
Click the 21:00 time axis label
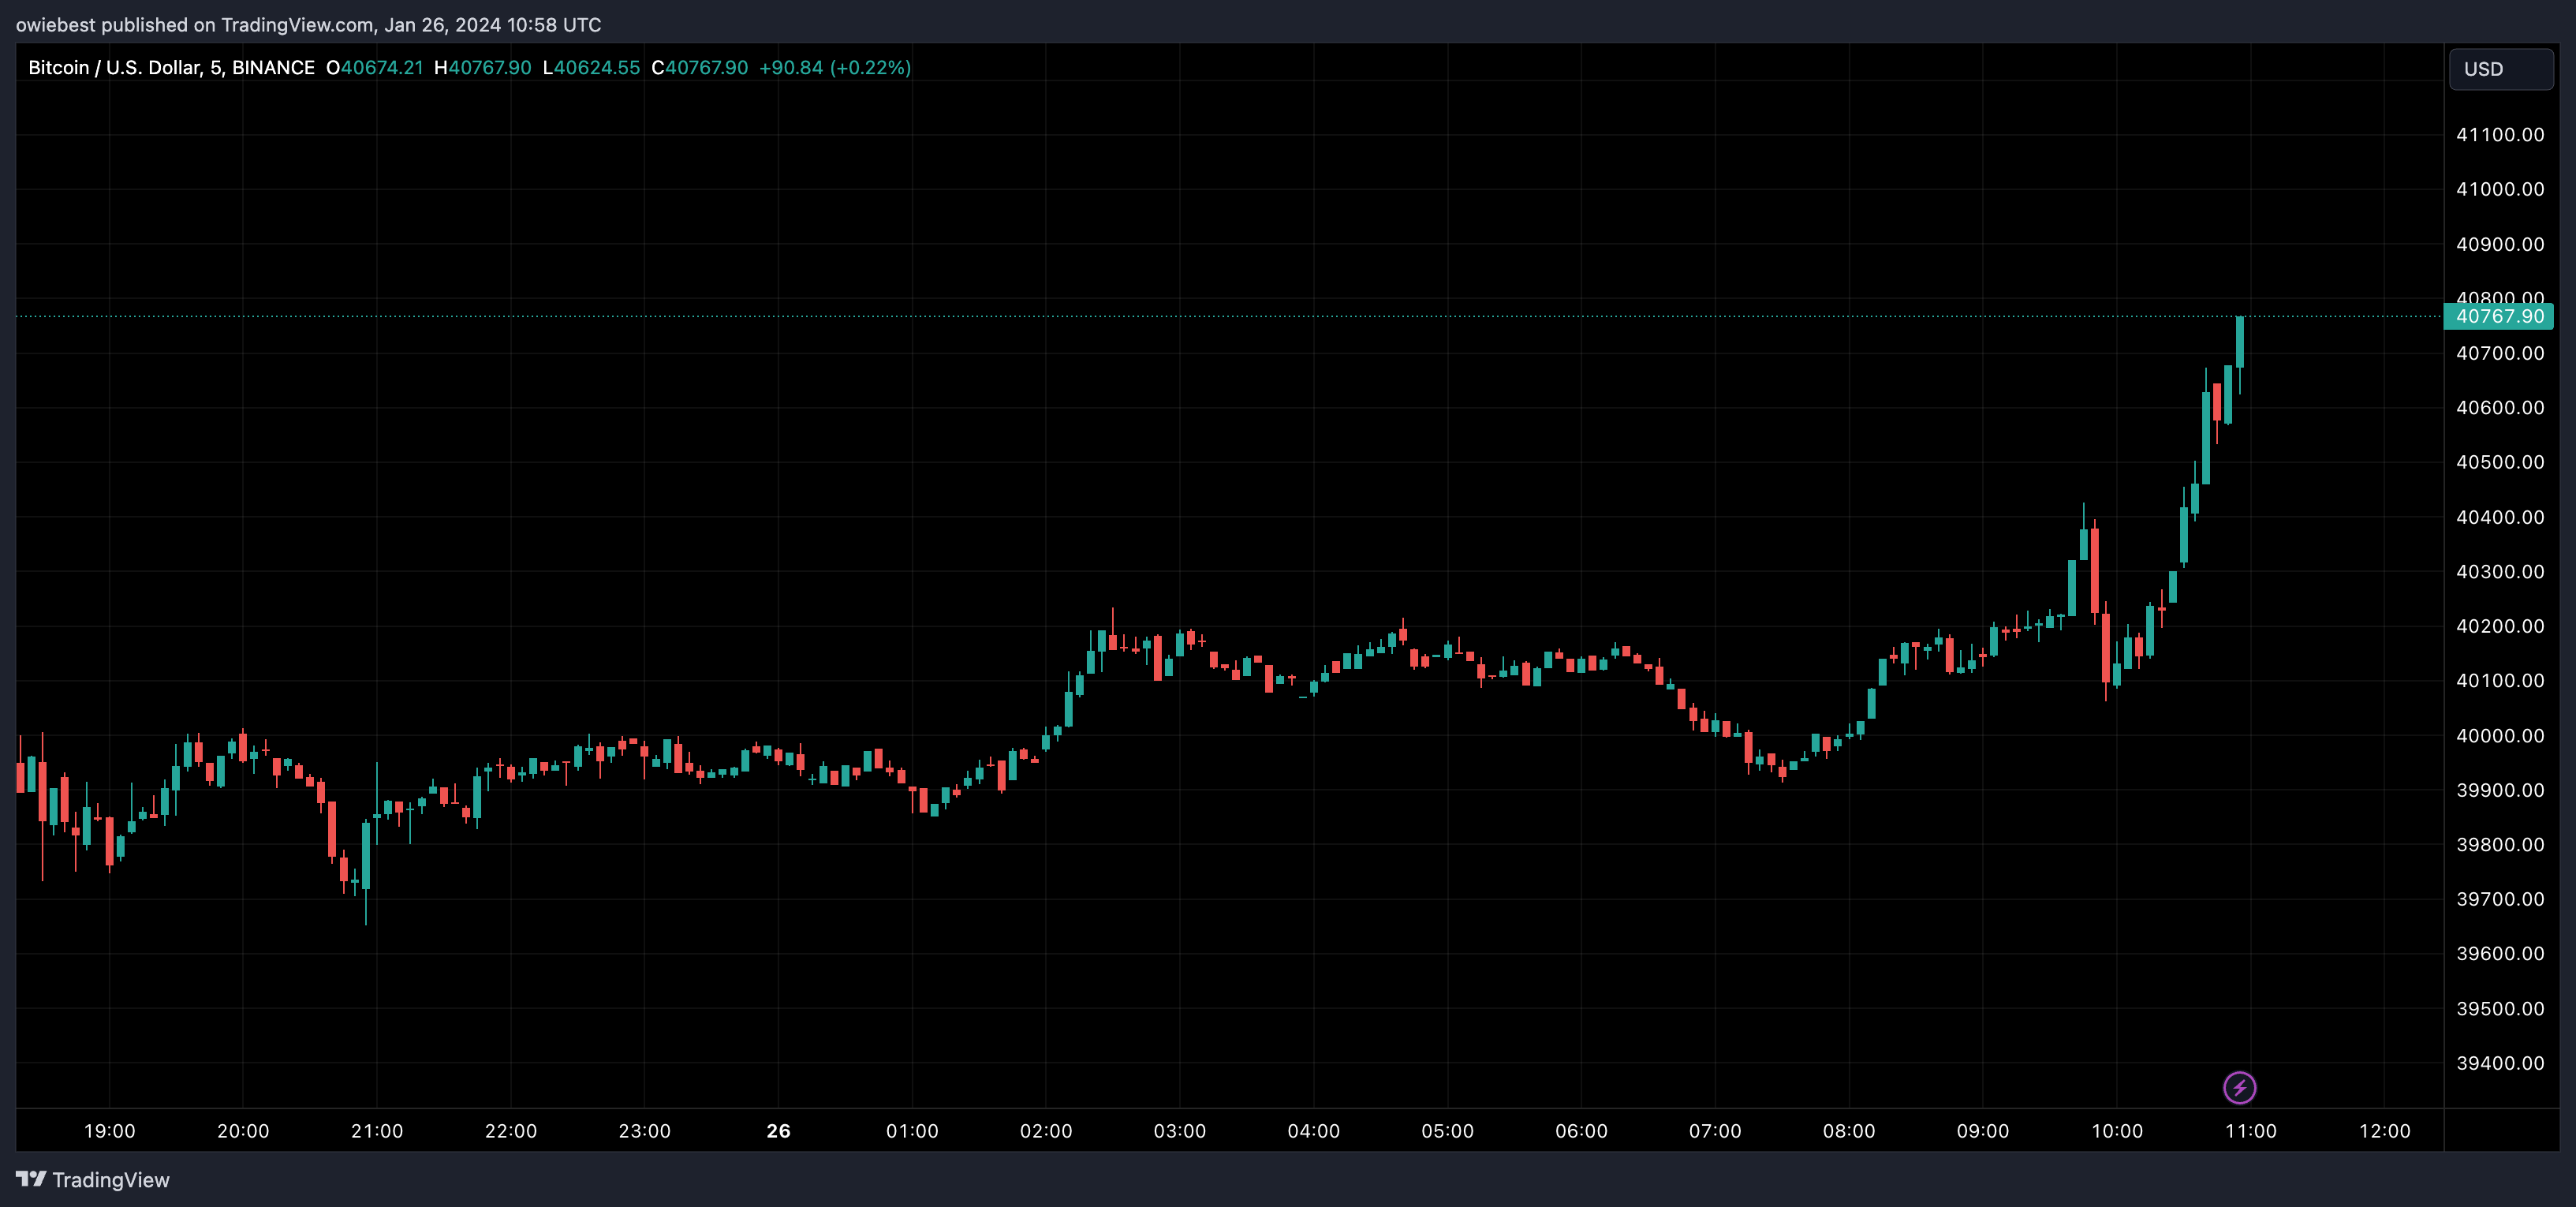pos(377,1131)
